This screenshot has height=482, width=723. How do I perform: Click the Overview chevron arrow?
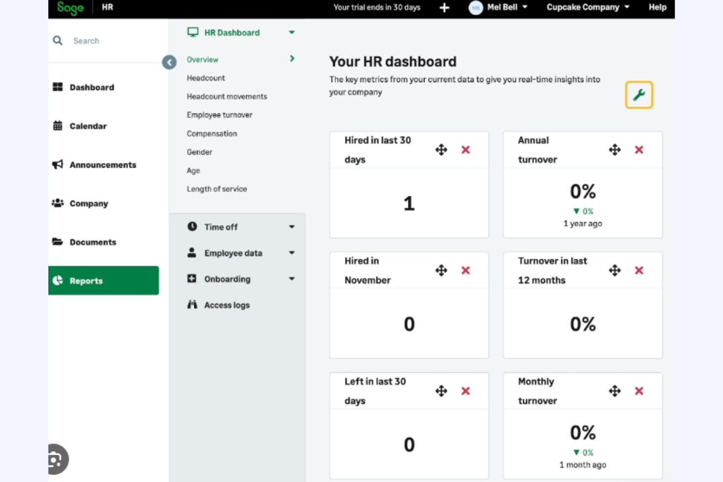pos(292,59)
